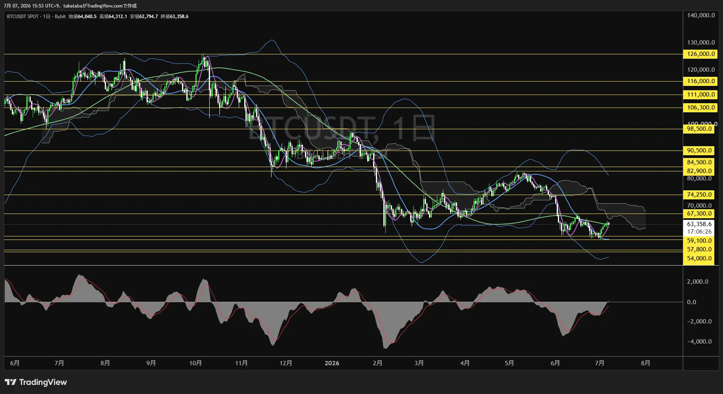Click the BTCUSDT SPOT symbol title

(x=23, y=17)
